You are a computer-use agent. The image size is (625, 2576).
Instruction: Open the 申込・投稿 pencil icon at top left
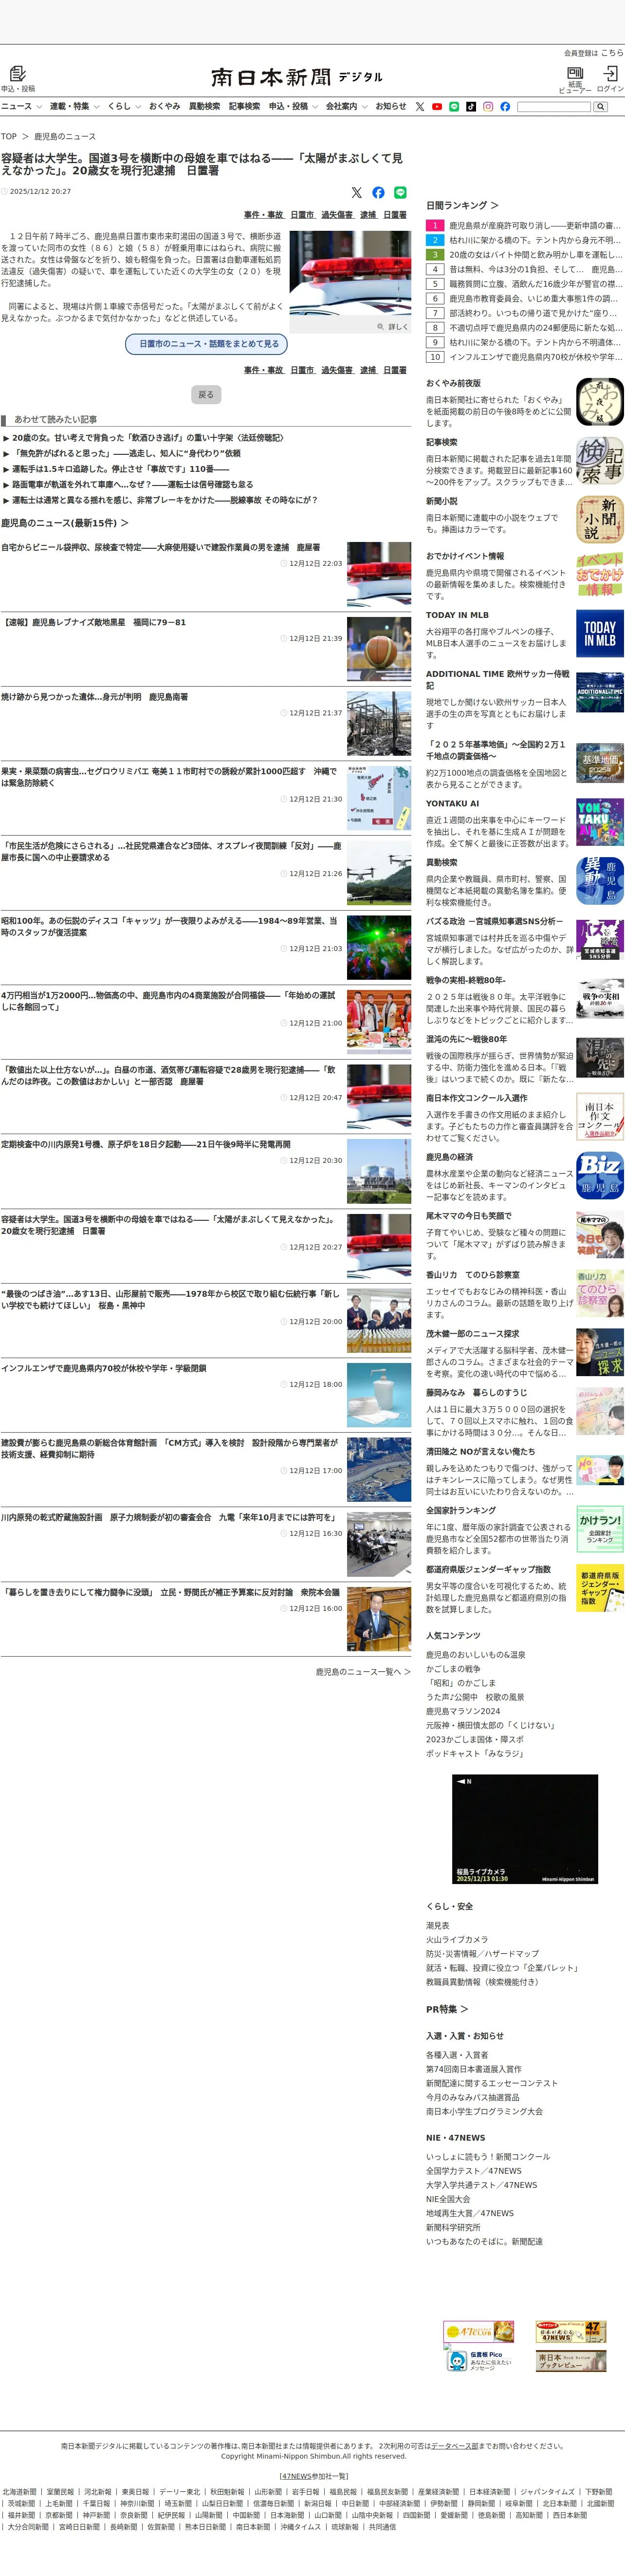click(x=17, y=74)
